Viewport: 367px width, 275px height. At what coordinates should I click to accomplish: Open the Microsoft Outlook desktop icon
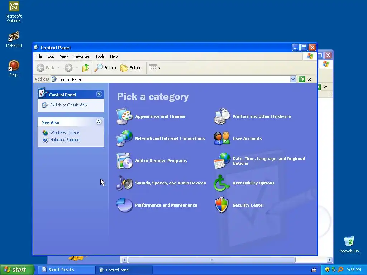tap(14, 12)
